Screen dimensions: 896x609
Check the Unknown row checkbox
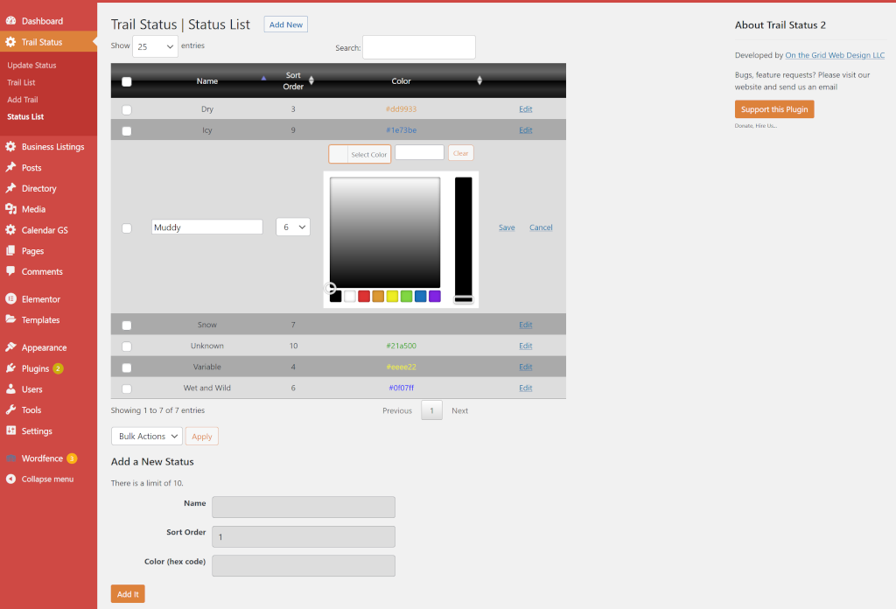point(127,346)
